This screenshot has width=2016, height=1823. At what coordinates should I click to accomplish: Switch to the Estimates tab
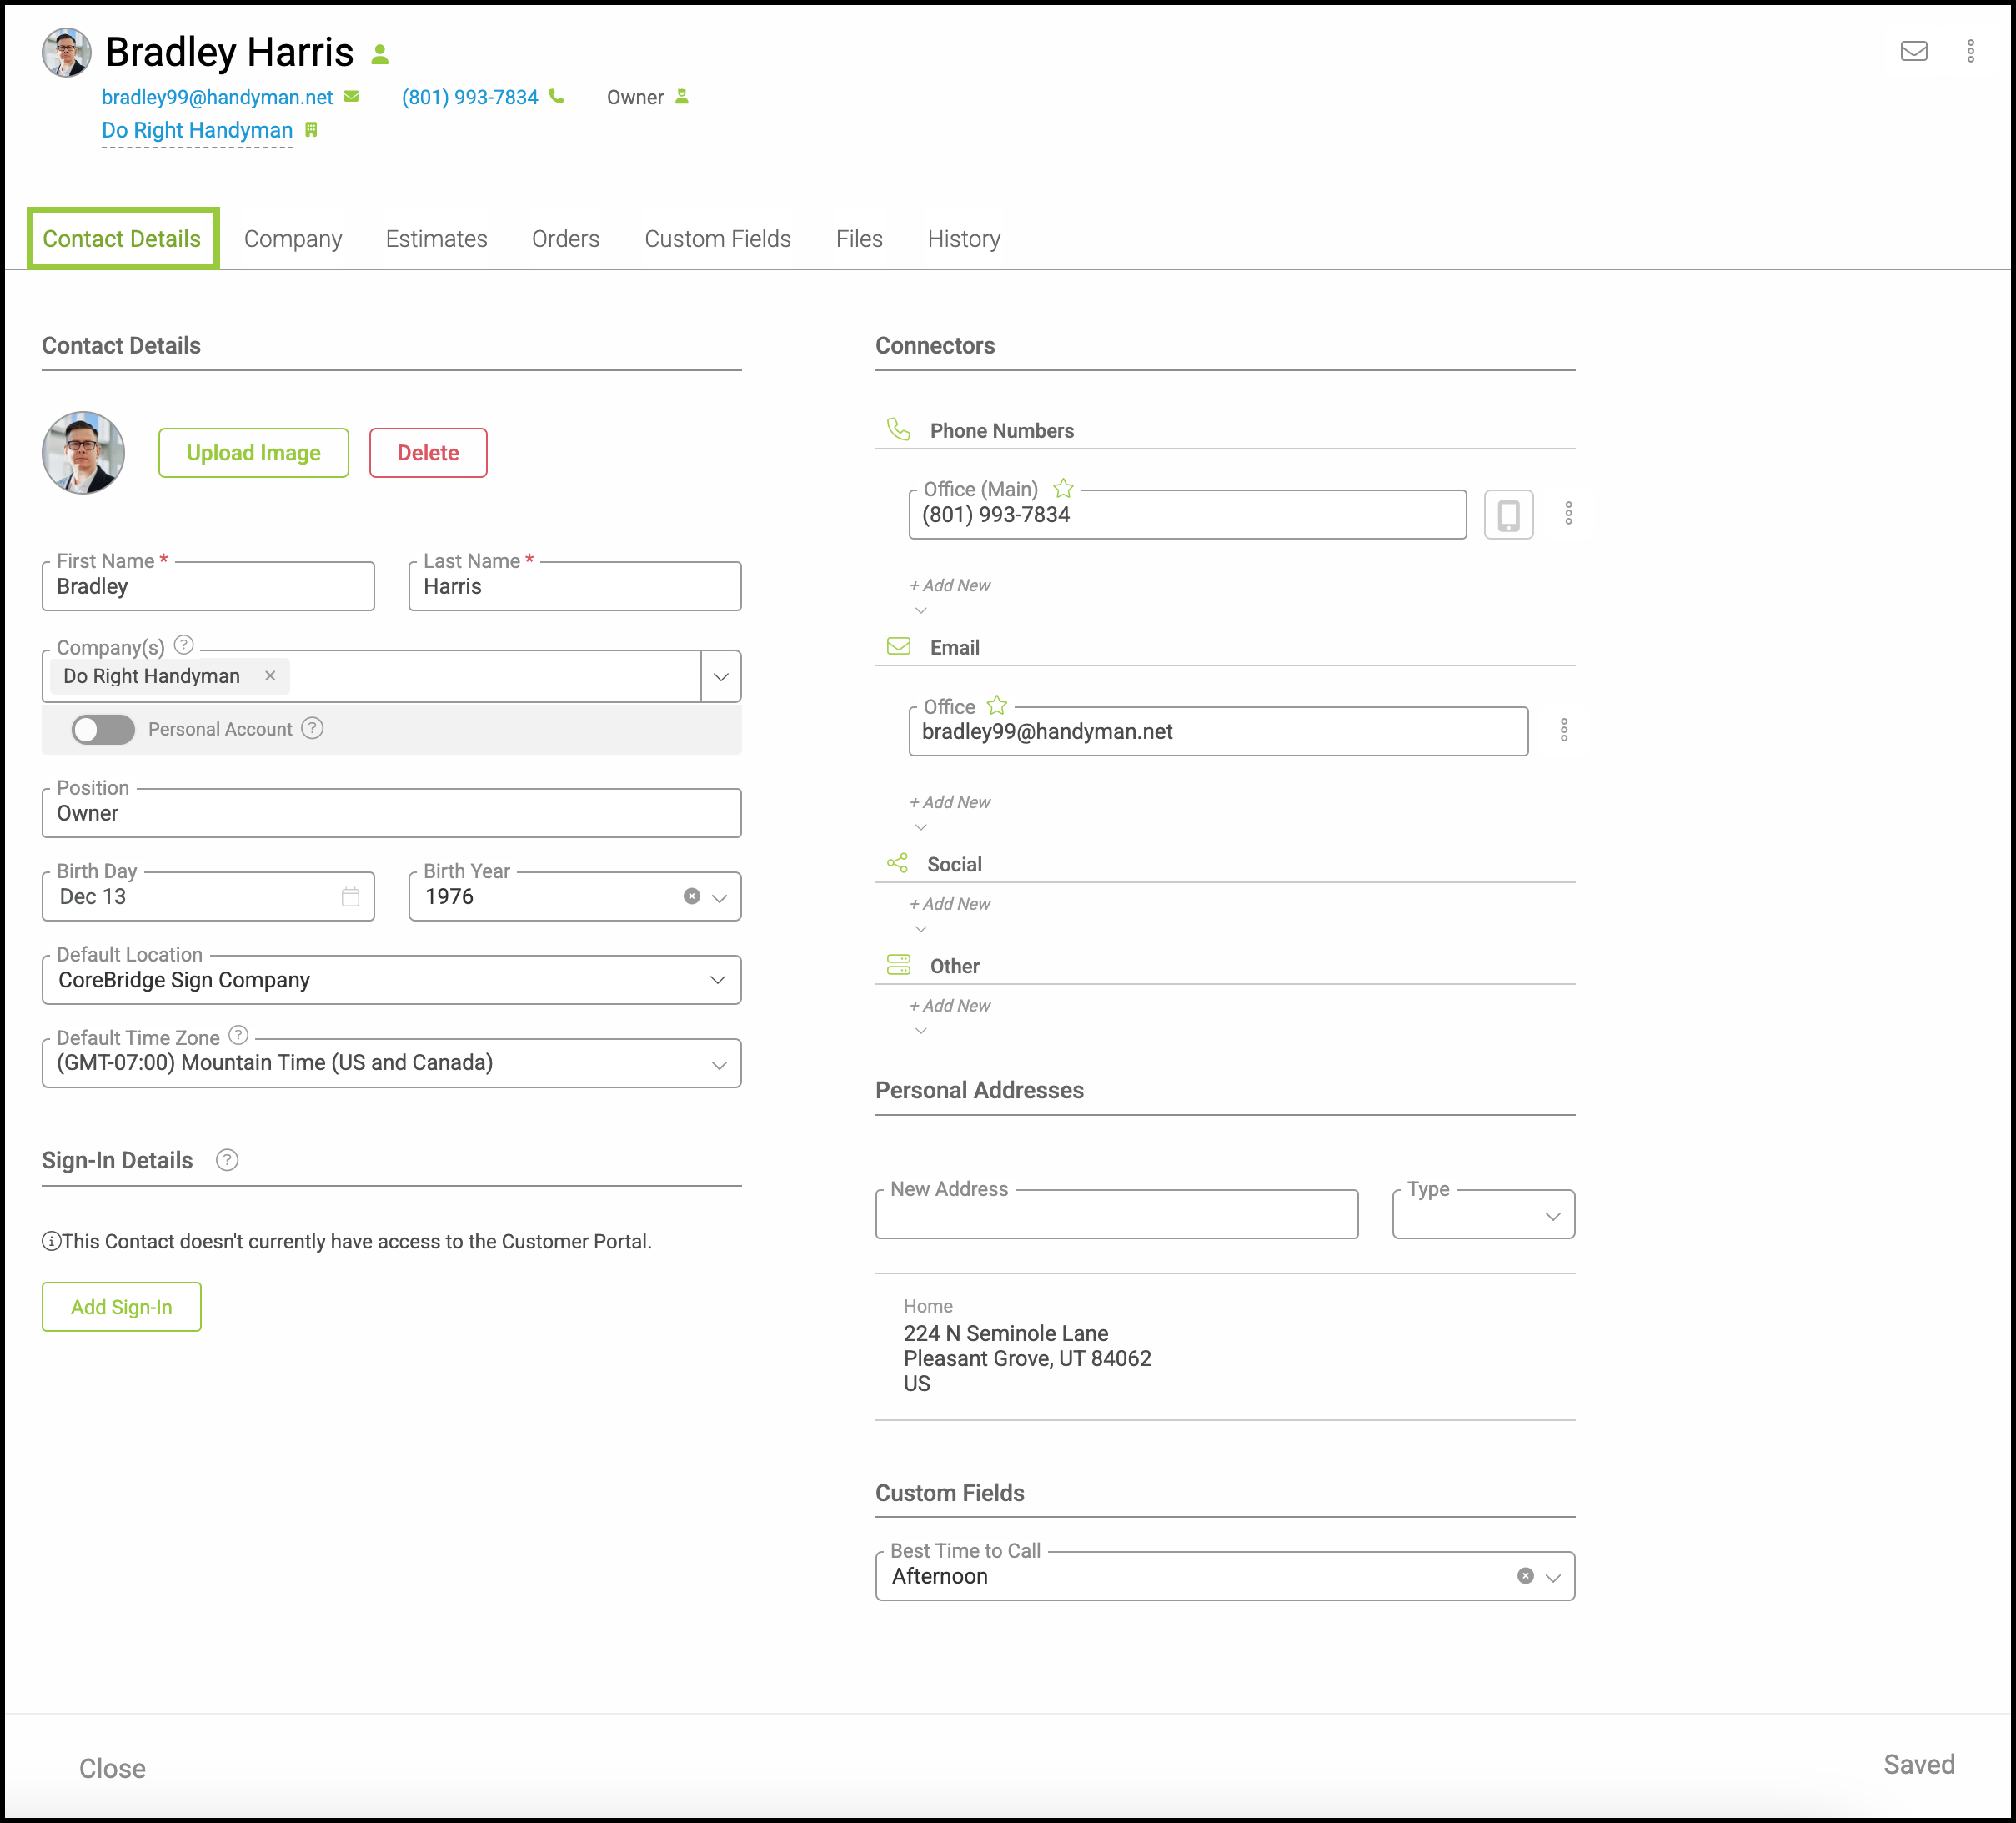[436, 239]
